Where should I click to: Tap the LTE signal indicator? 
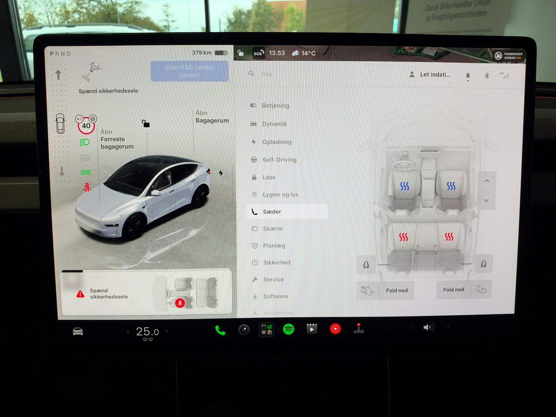tap(504, 75)
